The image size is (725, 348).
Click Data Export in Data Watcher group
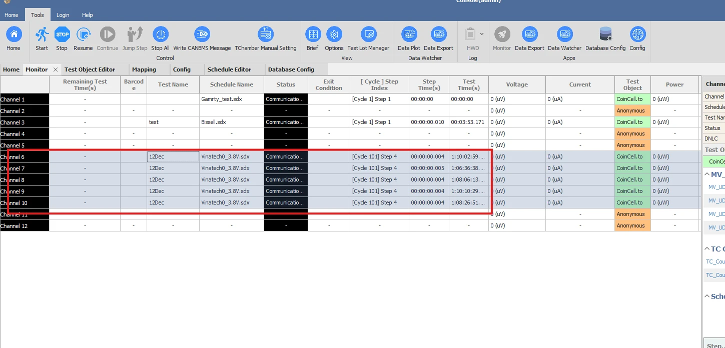tap(439, 34)
